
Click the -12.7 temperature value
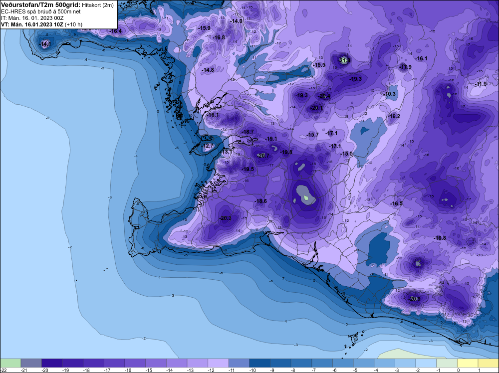click(x=208, y=146)
